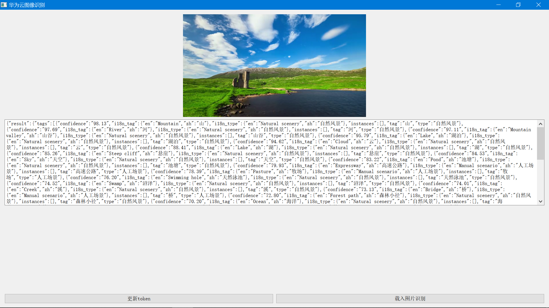Viewport: 549px width, 308px height.
Task: Click the castle ruins in the picture
Action: pos(242,80)
